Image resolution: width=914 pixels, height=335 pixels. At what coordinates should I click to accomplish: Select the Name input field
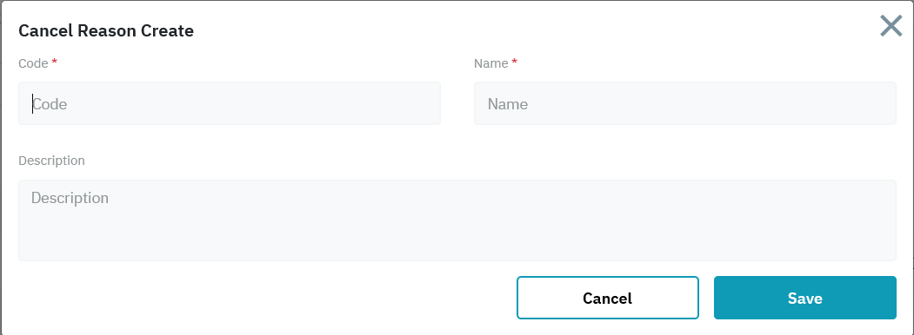point(685,103)
